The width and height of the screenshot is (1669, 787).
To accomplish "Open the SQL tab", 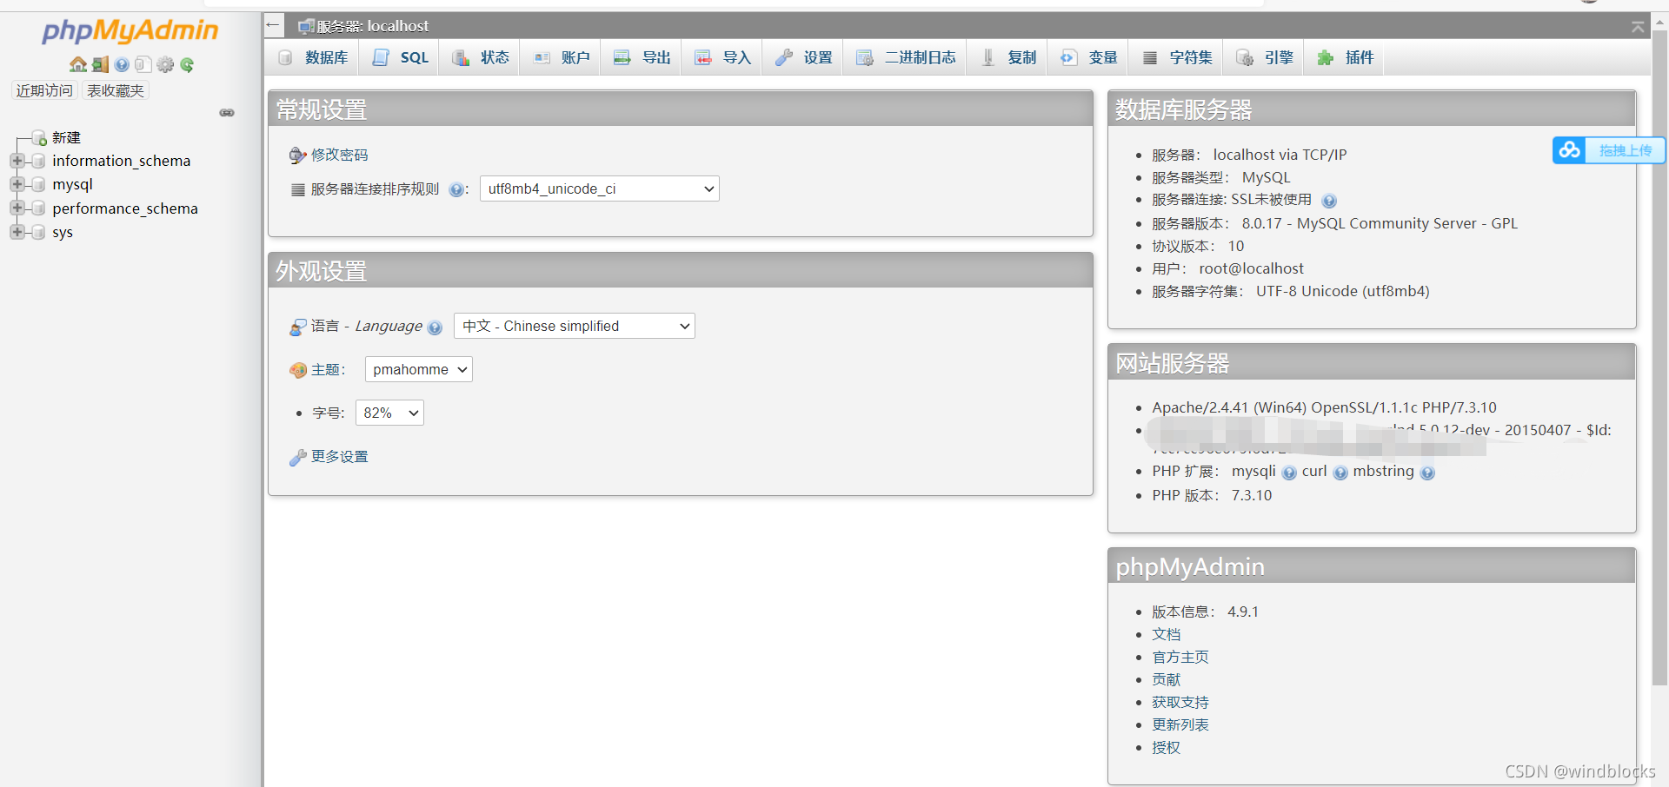I will pos(401,57).
